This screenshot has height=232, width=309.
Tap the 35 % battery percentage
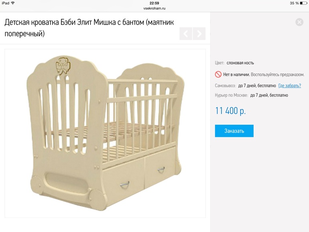pos(294,3)
